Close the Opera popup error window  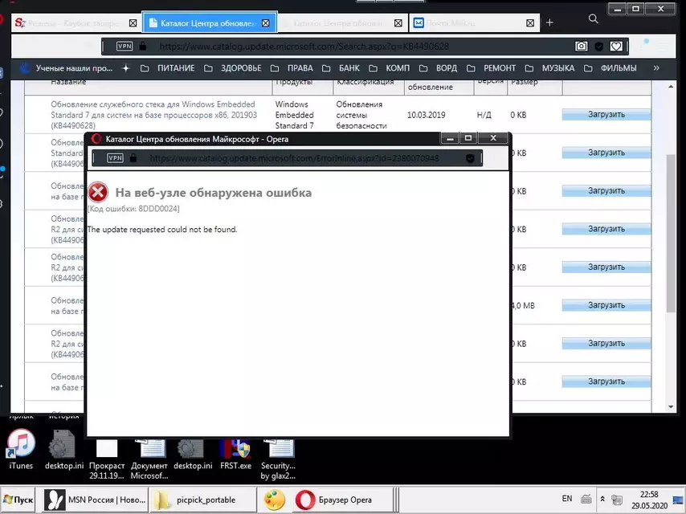pyautogui.click(x=493, y=138)
